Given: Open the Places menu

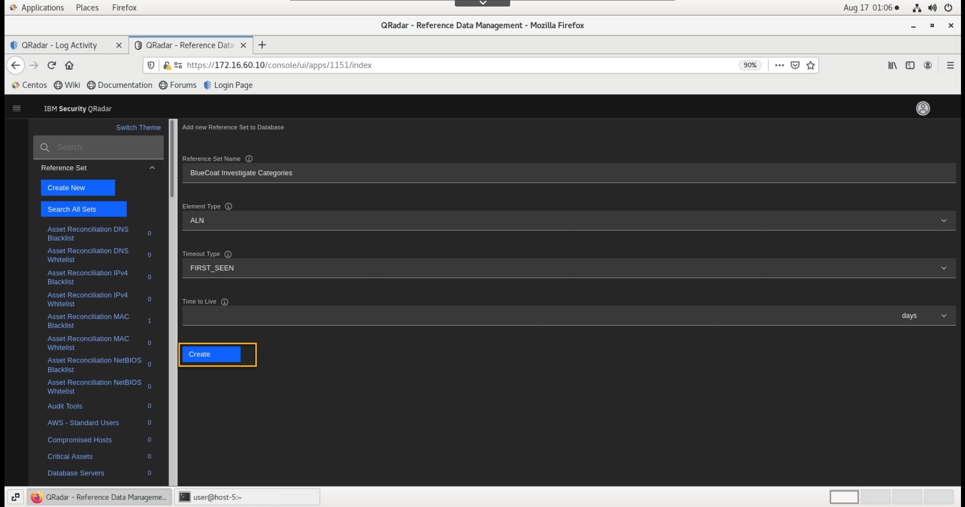Looking at the screenshot, I should [x=87, y=8].
